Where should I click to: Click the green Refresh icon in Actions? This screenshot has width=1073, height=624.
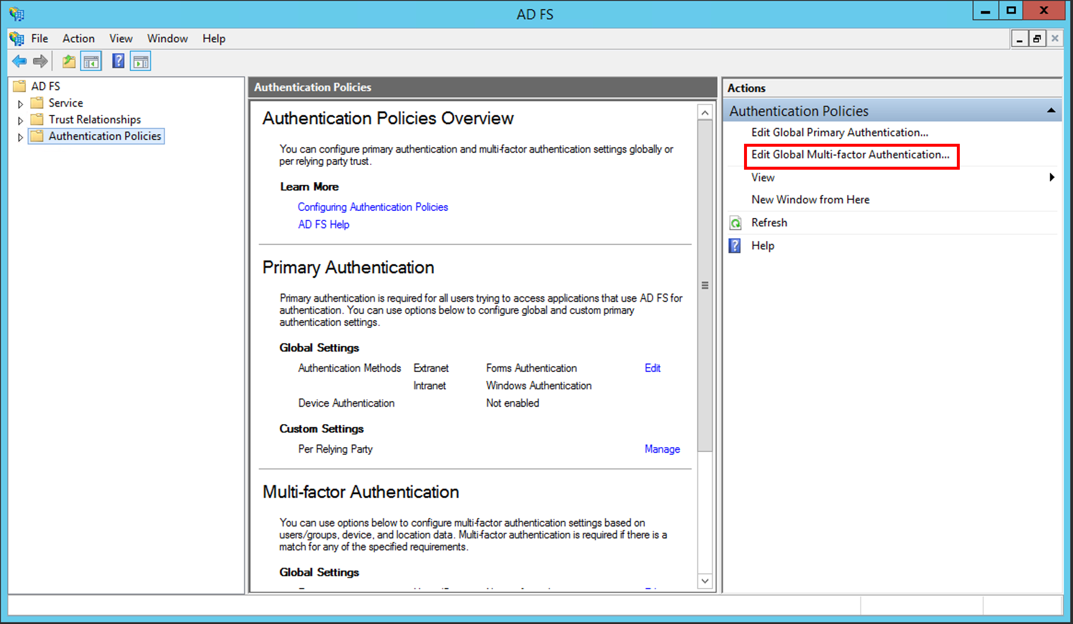[736, 223]
